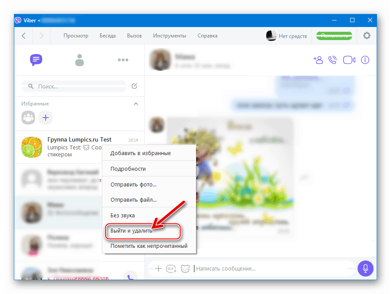Add a participant to the chat

318,60
